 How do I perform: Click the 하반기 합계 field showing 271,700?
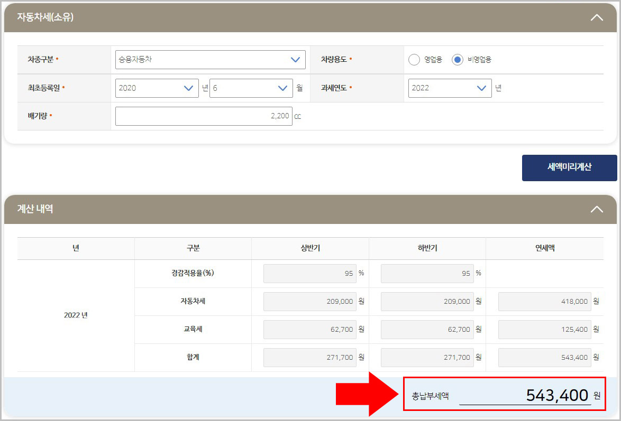(427, 357)
